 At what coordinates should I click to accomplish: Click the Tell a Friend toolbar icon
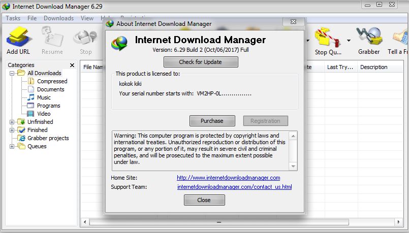pos(400,37)
